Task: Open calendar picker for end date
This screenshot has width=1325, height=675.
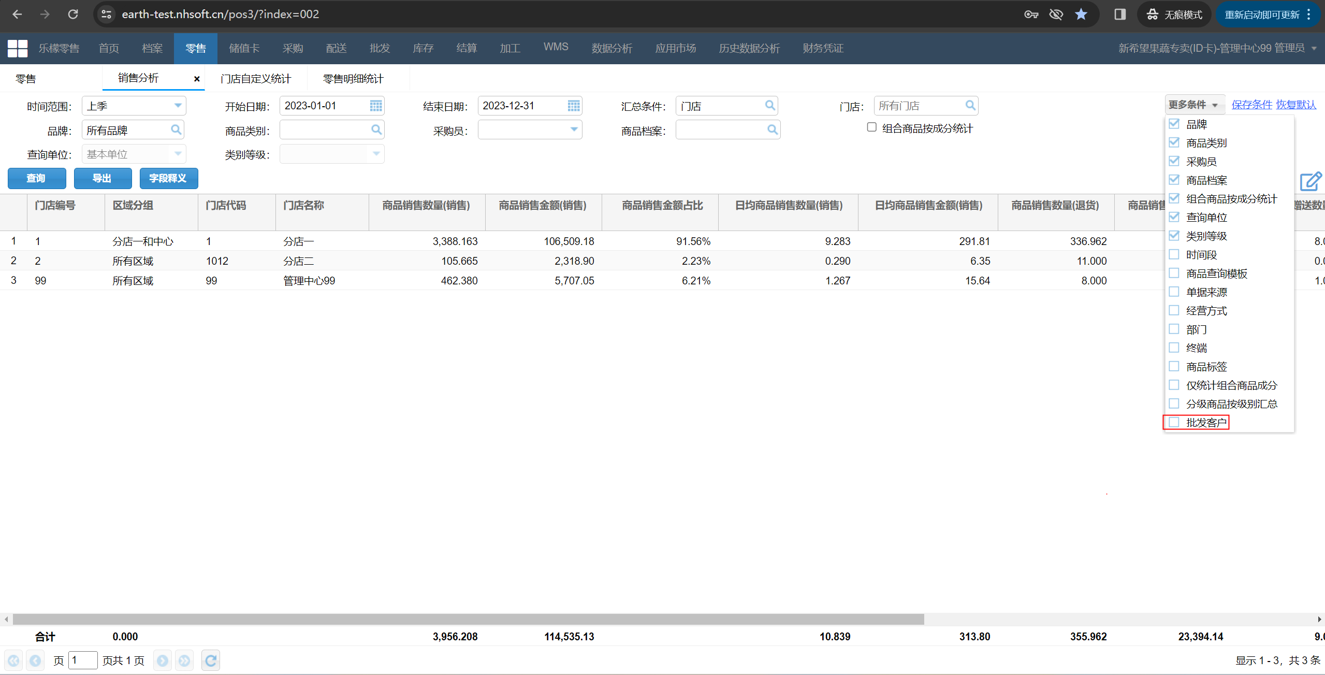Action: tap(574, 106)
